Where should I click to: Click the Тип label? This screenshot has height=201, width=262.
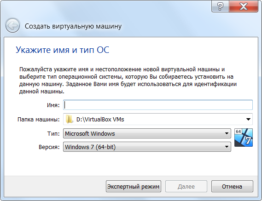pos(53,133)
